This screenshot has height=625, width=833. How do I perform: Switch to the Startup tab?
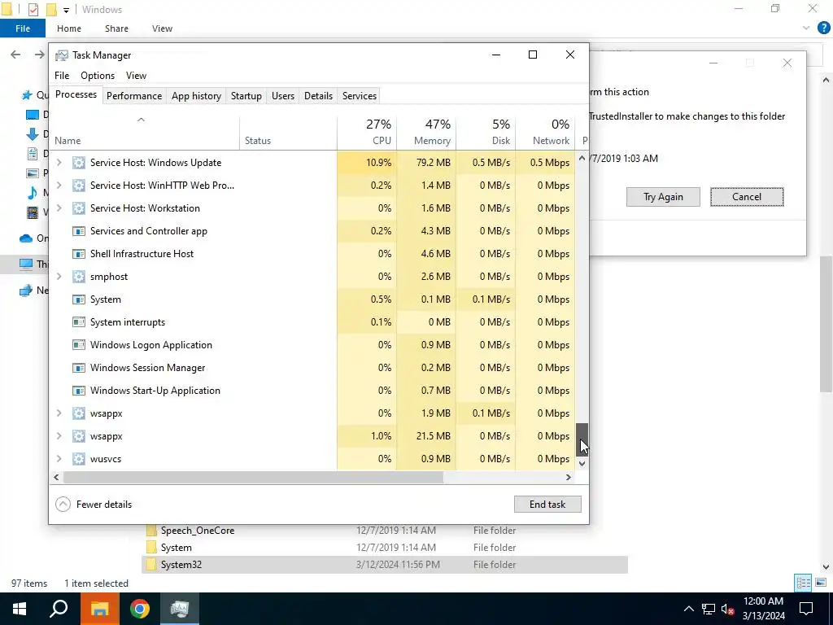point(246,96)
